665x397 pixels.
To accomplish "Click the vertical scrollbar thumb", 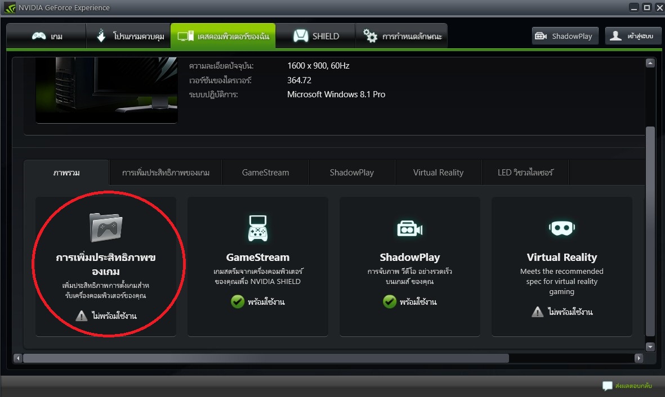I will point(650,232).
